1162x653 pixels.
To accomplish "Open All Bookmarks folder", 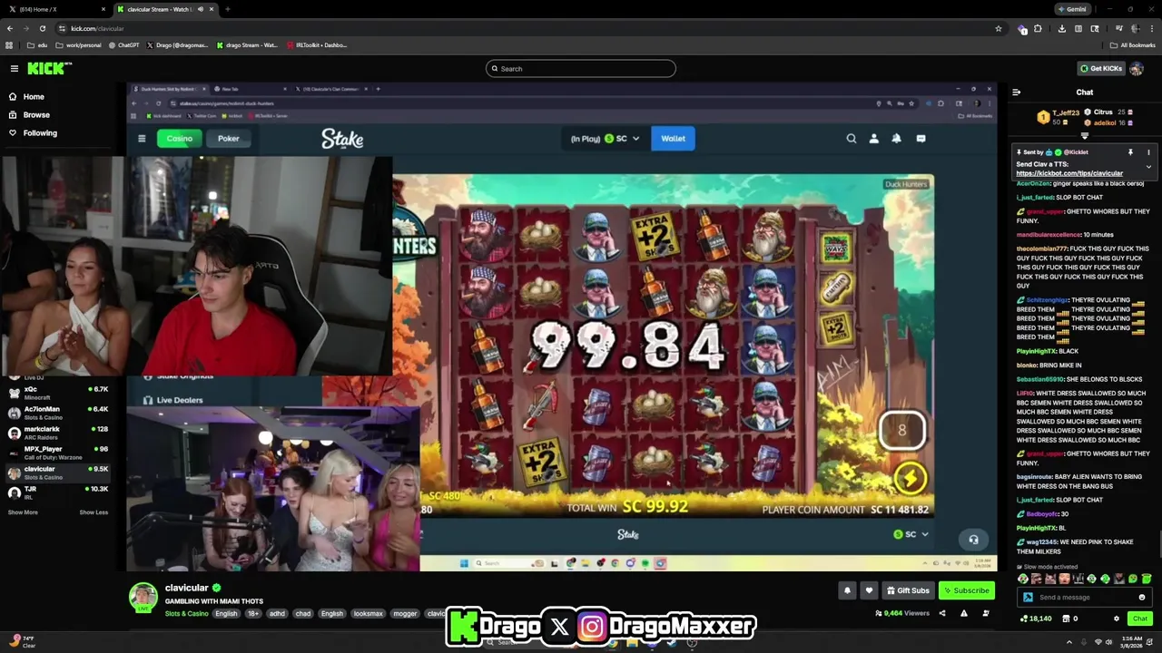I will 1133,45.
